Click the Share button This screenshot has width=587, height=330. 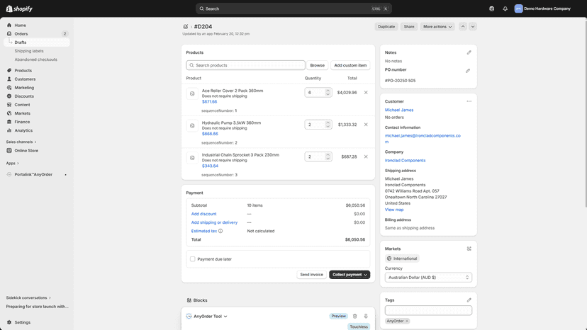point(409,27)
